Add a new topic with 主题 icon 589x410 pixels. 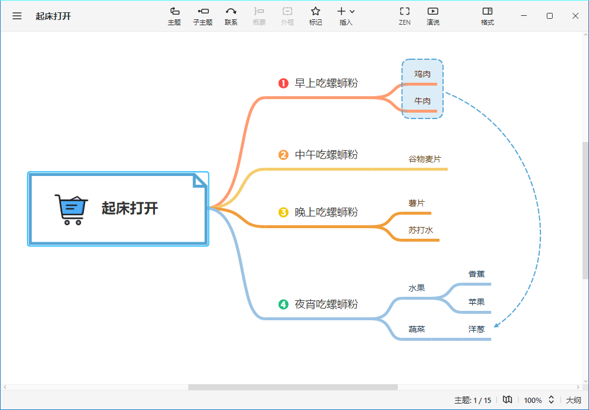174,15
